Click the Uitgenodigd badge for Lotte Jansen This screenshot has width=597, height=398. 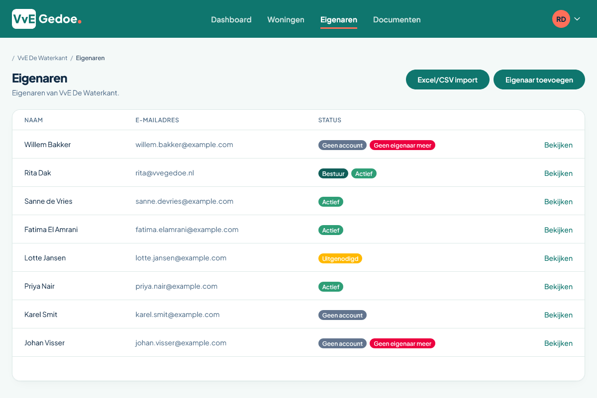click(340, 258)
